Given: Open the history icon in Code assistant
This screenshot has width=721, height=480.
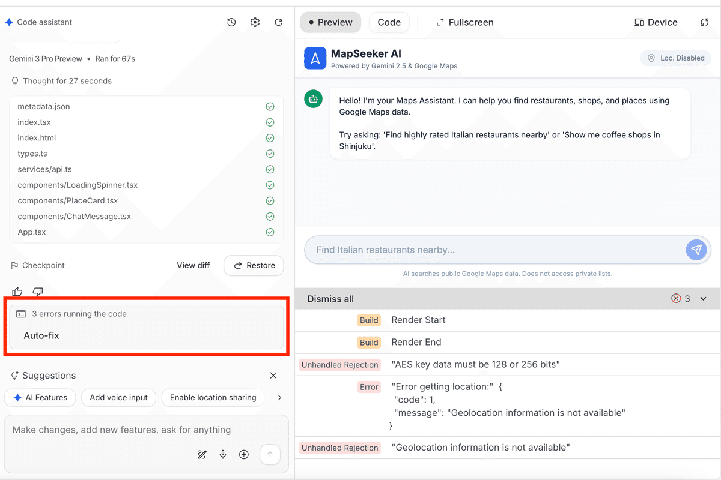Looking at the screenshot, I should (231, 22).
